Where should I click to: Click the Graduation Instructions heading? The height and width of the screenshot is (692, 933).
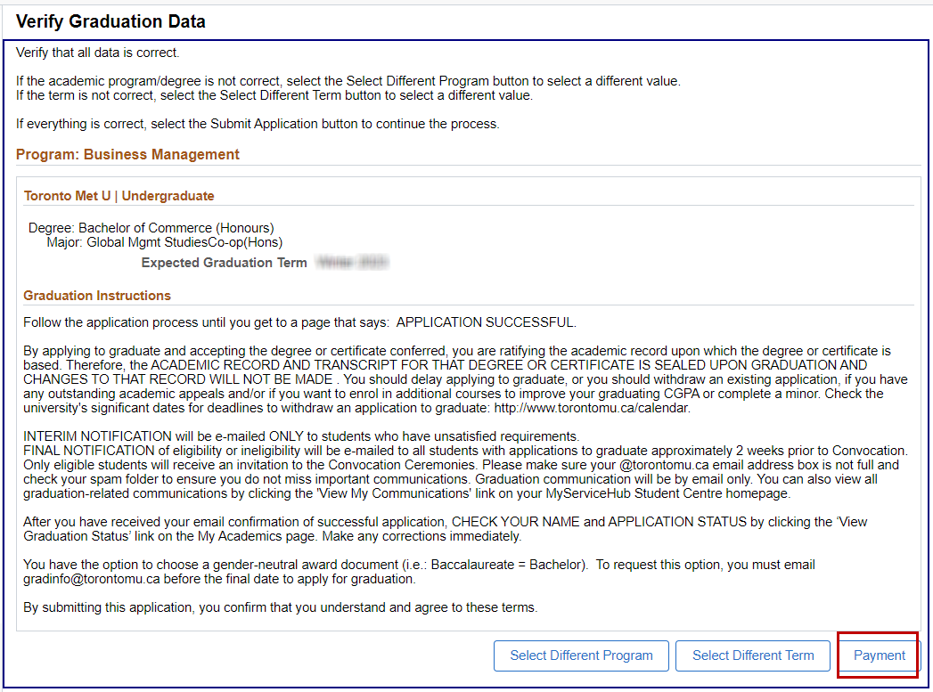click(x=97, y=296)
